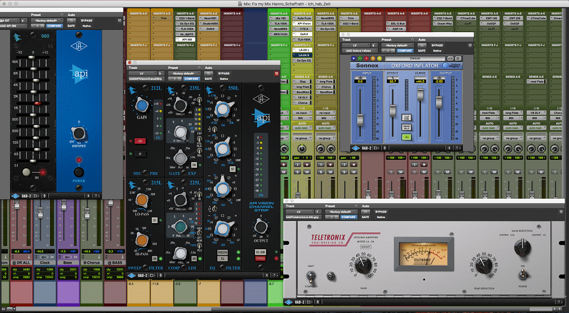569x313 pixels.
Task: Open Auto-Tune insert slot in mixer
Action: (x=303, y=17)
